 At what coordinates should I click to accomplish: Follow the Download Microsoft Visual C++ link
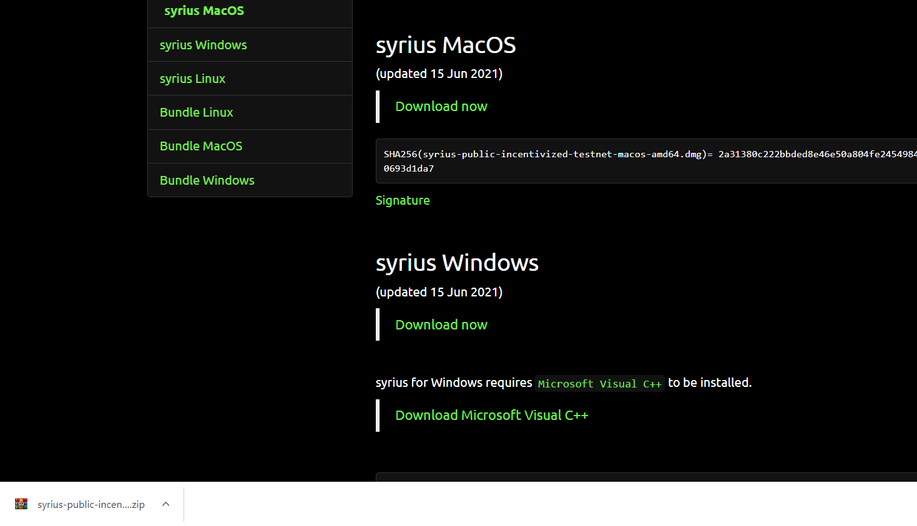point(492,416)
